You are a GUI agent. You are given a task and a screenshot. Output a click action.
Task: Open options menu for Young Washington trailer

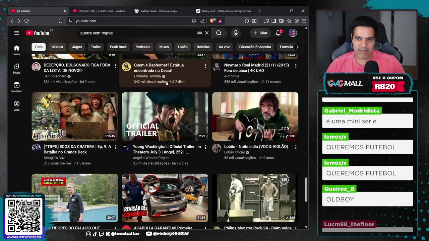point(205,147)
